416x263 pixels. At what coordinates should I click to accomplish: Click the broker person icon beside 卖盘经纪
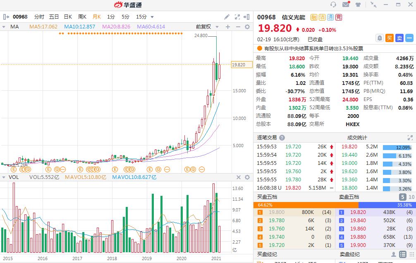coord(394,254)
